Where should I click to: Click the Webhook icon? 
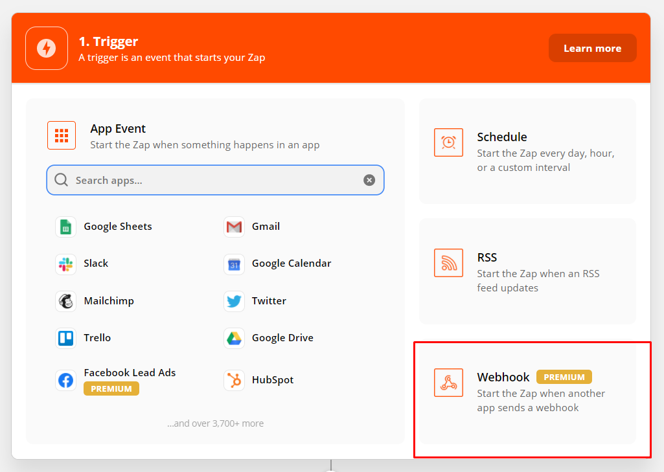click(x=448, y=382)
